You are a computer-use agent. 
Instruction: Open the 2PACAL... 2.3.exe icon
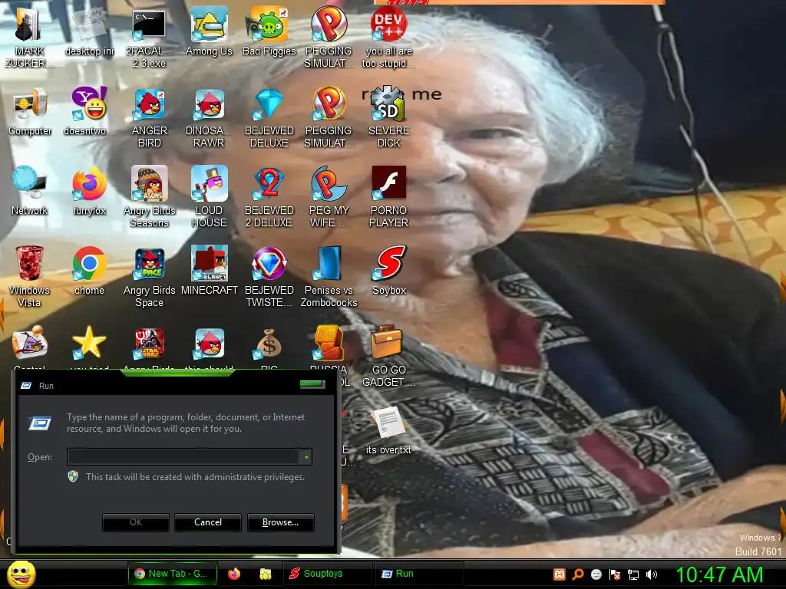(149, 38)
